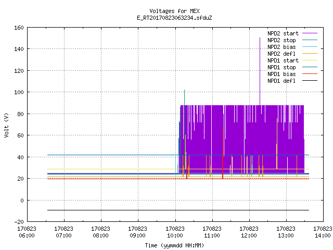Click the y-axis tick value 120
Screen dimensions: 333x250
click(19, 71)
